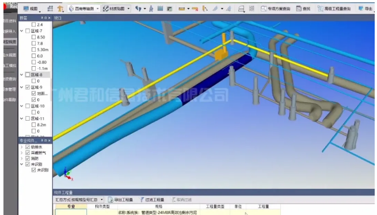Toggle the 区域-7 checkbox
Viewport: 377px width, 215px height.
(x=28, y=30)
